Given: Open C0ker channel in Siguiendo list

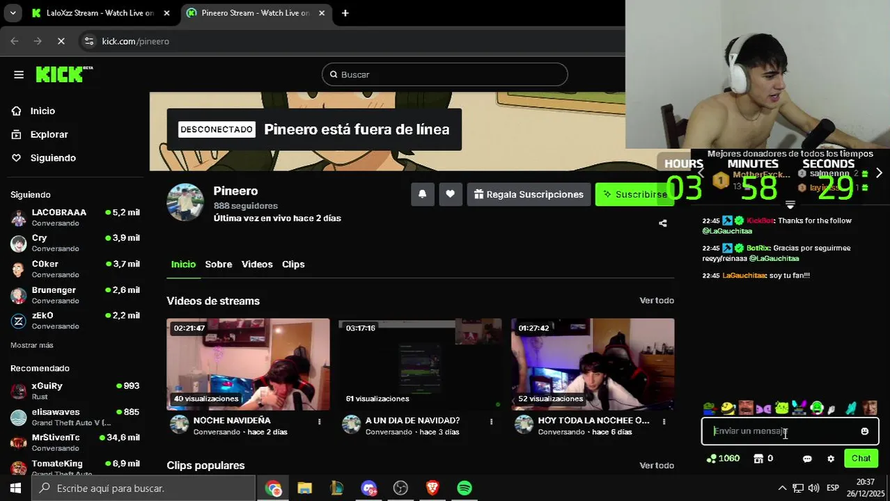Looking at the screenshot, I should tap(75, 269).
